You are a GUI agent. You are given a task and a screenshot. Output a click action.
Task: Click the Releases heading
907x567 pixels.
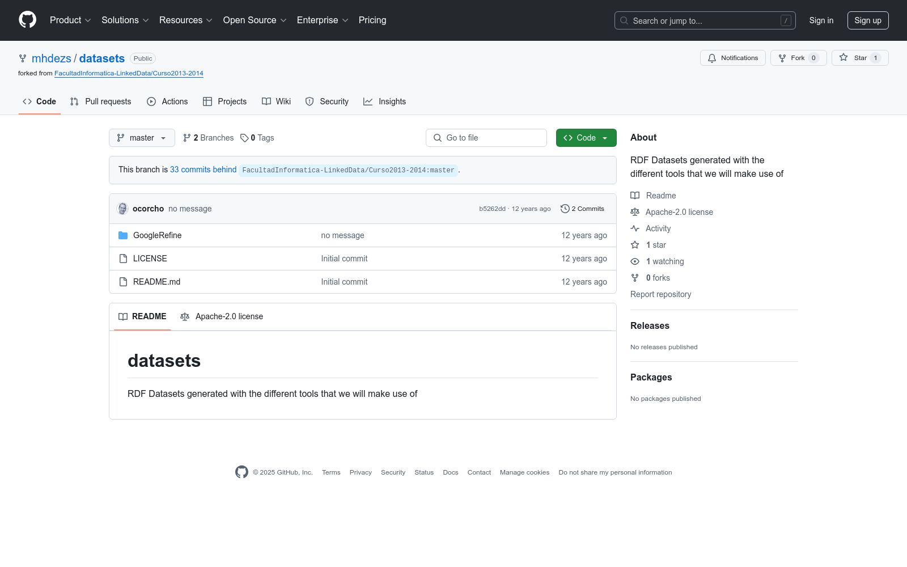click(x=650, y=325)
